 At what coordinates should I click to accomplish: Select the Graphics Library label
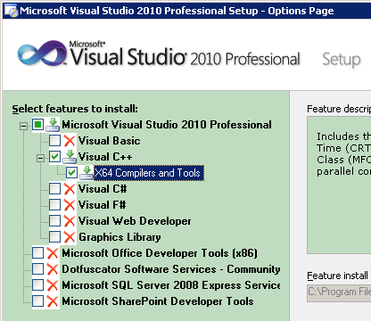[120, 237]
